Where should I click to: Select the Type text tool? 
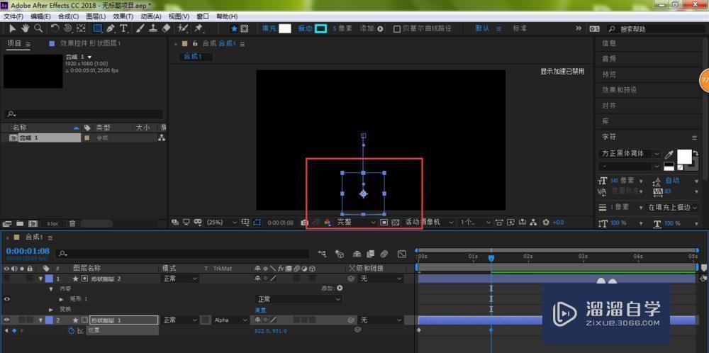click(x=123, y=28)
